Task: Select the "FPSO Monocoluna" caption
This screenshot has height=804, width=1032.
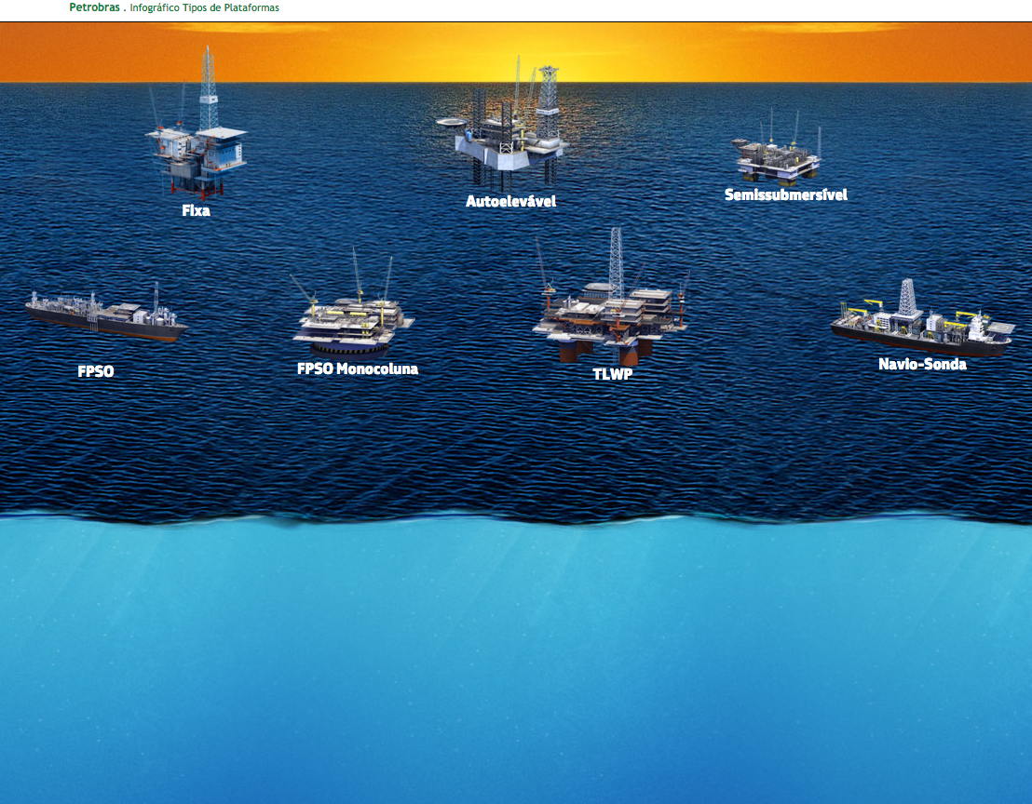Action: [357, 368]
